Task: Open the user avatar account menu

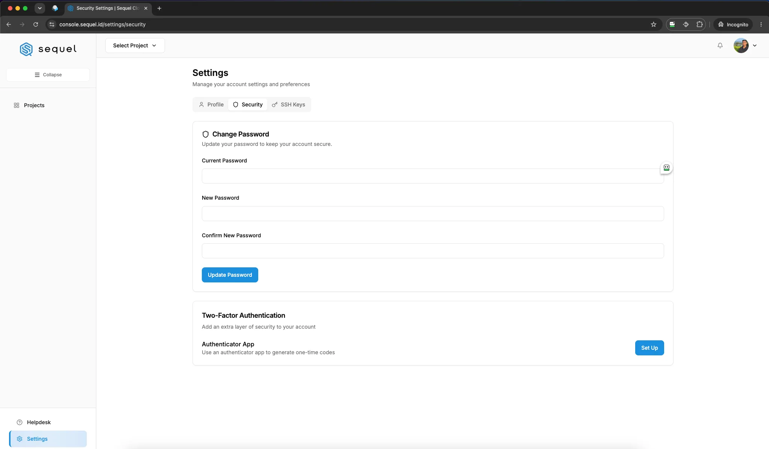Action: (x=745, y=46)
